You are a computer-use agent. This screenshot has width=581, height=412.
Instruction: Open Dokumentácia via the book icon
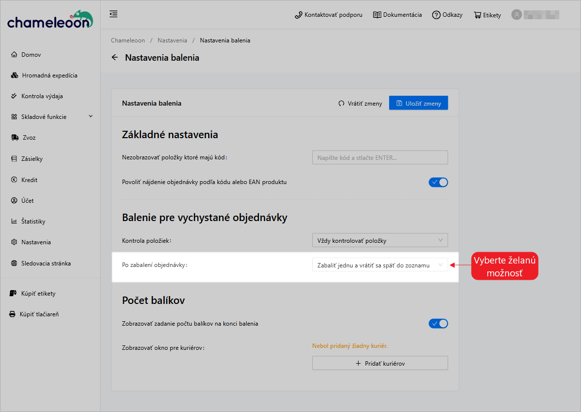point(377,15)
